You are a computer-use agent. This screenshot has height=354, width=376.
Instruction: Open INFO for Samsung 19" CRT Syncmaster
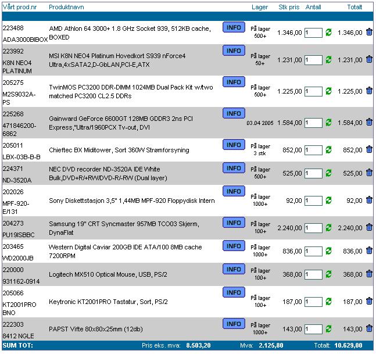234,223
